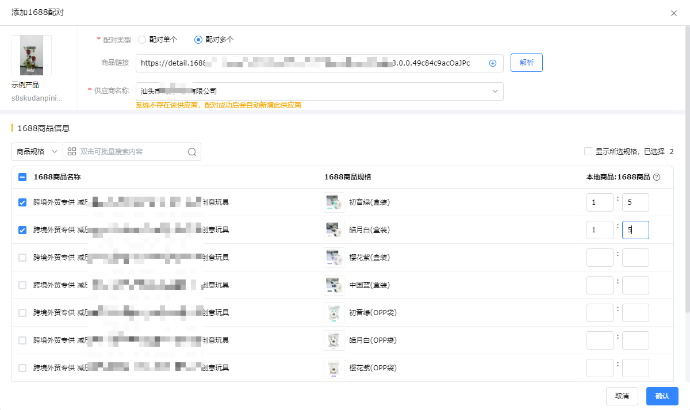This screenshot has height=410, width=690.
Task: Click the 确认 button
Action: [x=662, y=396]
